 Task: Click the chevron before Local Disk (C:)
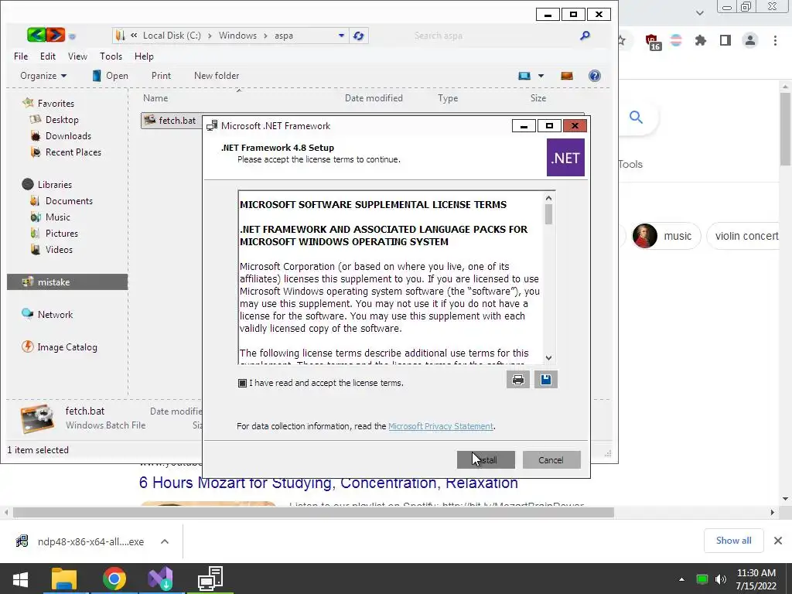pos(134,36)
